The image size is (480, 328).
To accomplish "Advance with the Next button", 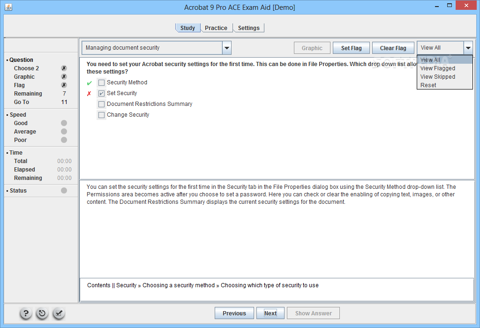I will 270,313.
